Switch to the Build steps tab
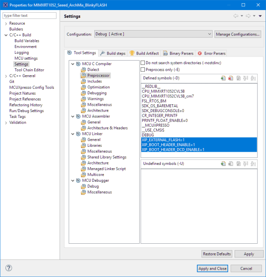 (x=113, y=53)
